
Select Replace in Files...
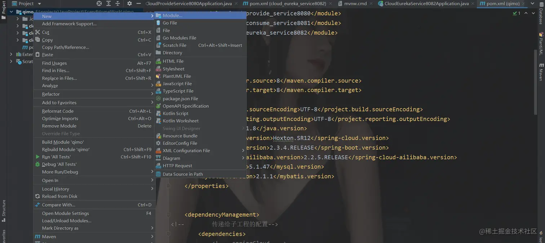[x=94, y=78]
